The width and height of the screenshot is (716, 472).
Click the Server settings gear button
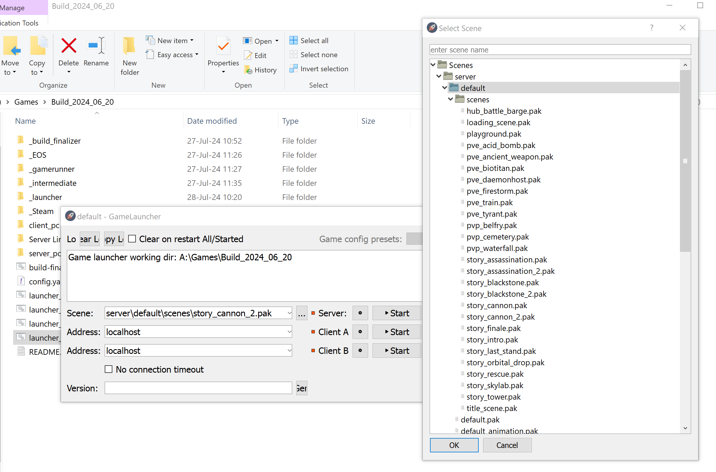coord(360,313)
